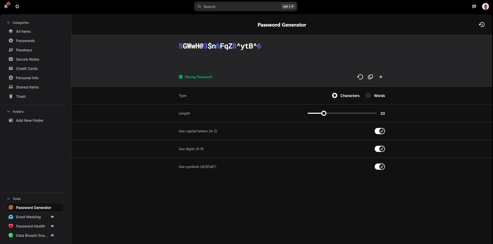Collapse the Folders section
Screen dimensions: 493x244
9,112
